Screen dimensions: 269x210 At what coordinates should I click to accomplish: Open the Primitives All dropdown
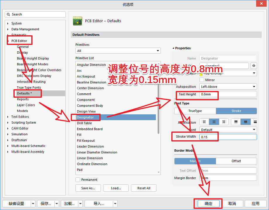point(118,51)
